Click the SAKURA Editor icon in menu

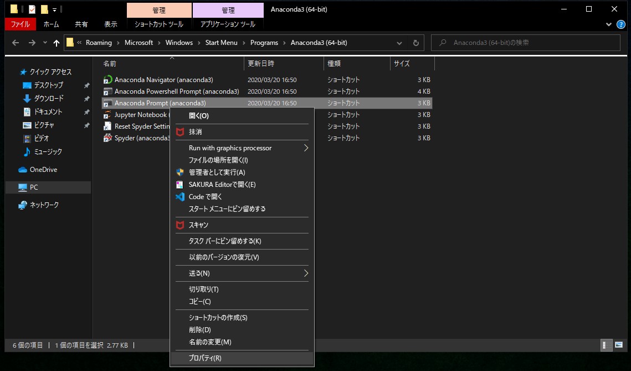[x=180, y=185]
